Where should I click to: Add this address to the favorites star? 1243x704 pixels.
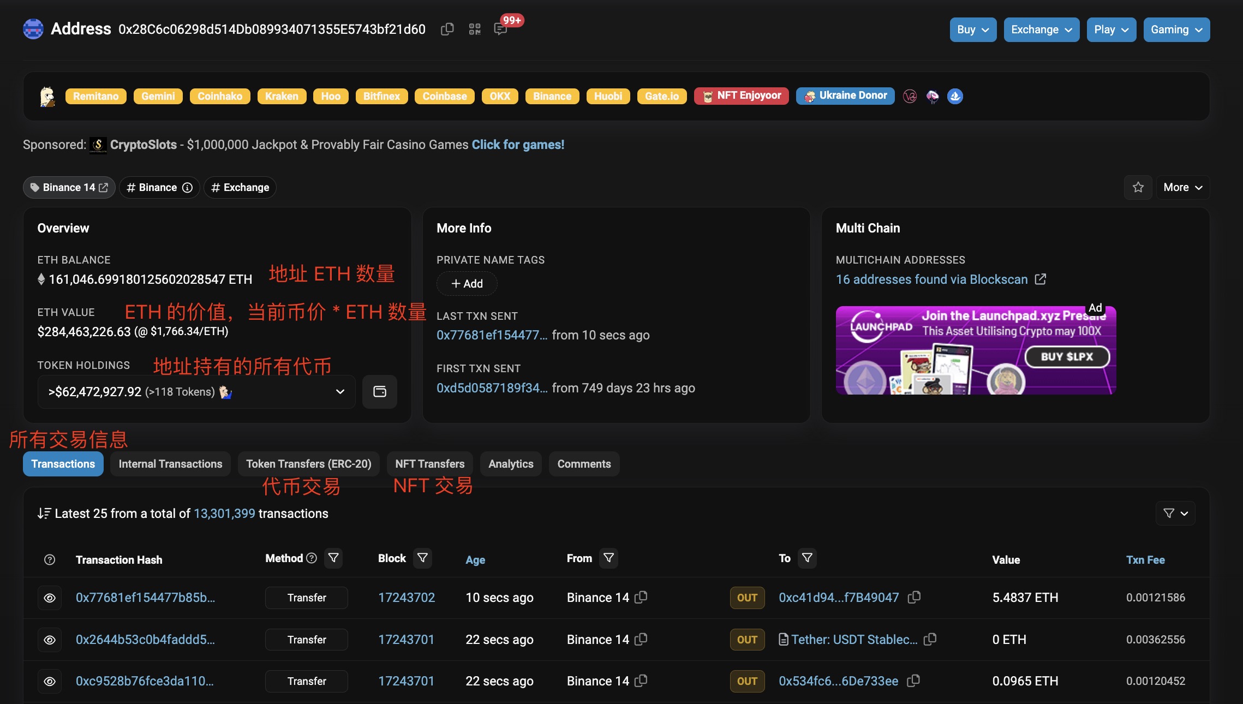click(x=1138, y=187)
